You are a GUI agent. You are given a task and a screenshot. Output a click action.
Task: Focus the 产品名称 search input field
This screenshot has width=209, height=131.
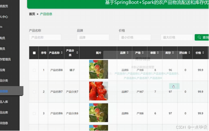(x=45, y=37)
